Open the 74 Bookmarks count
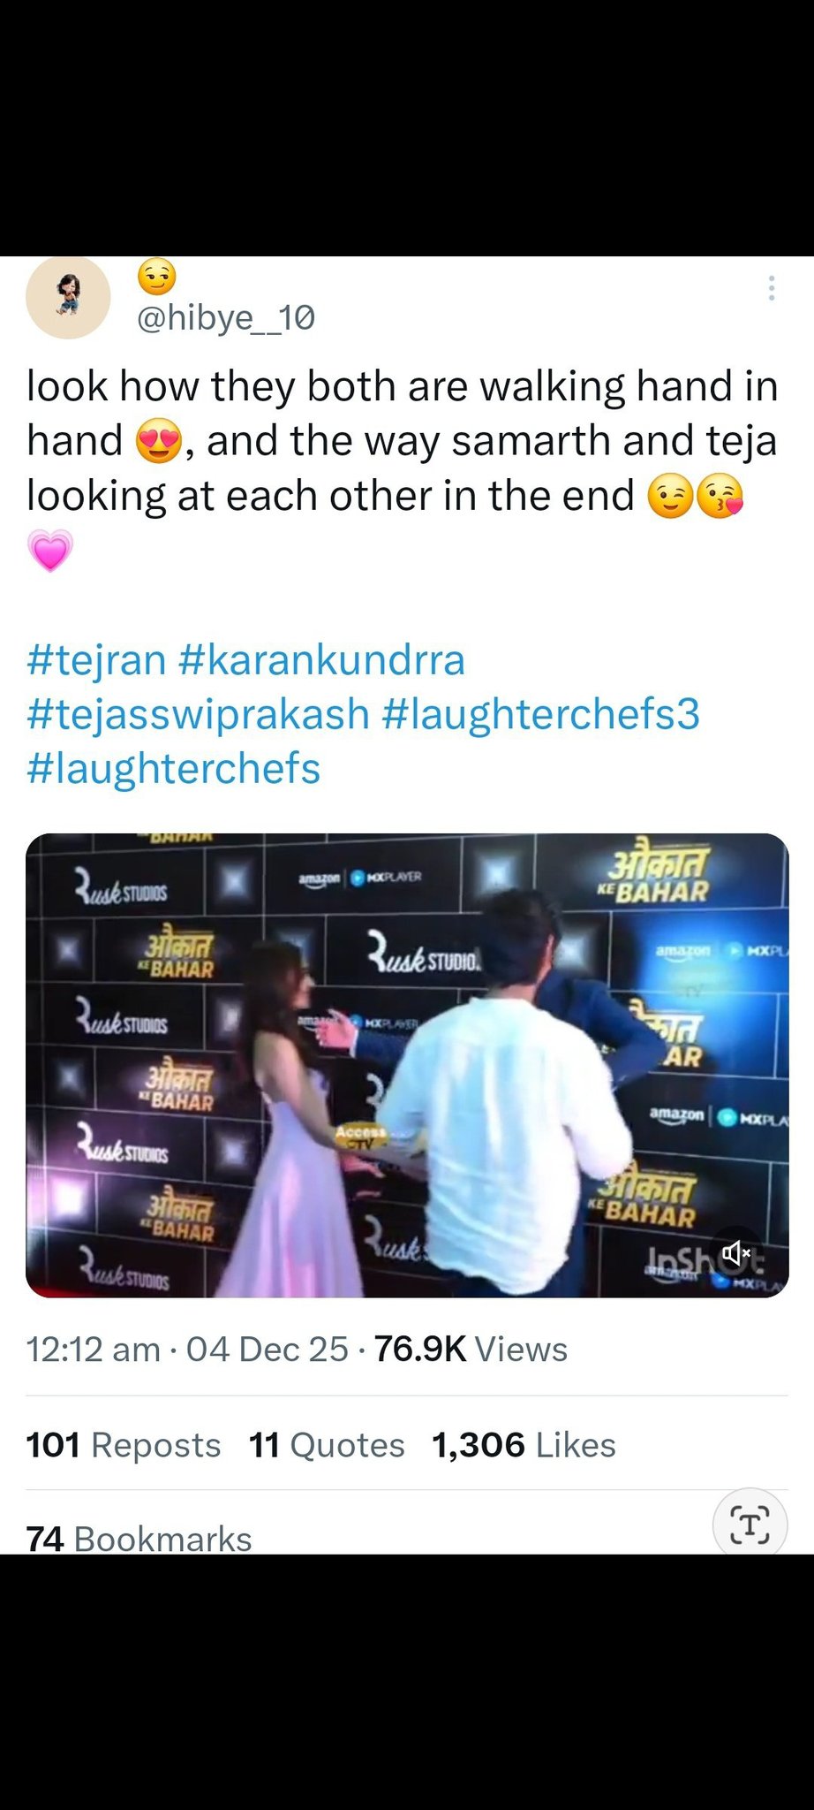This screenshot has height=1810, width=814. point(139,1539)
